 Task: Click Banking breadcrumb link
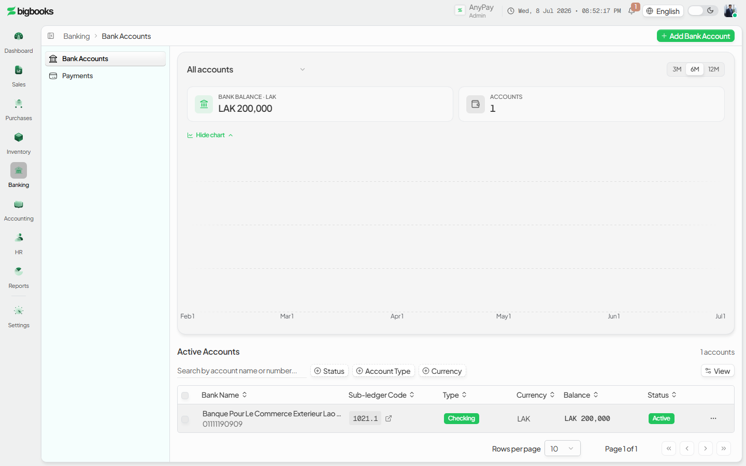click(77, 36)
